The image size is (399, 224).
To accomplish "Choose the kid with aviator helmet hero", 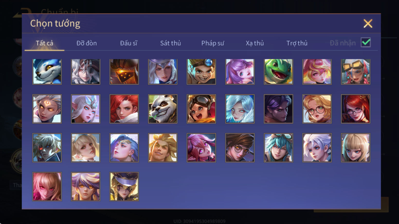I will [x=201, y=109].
